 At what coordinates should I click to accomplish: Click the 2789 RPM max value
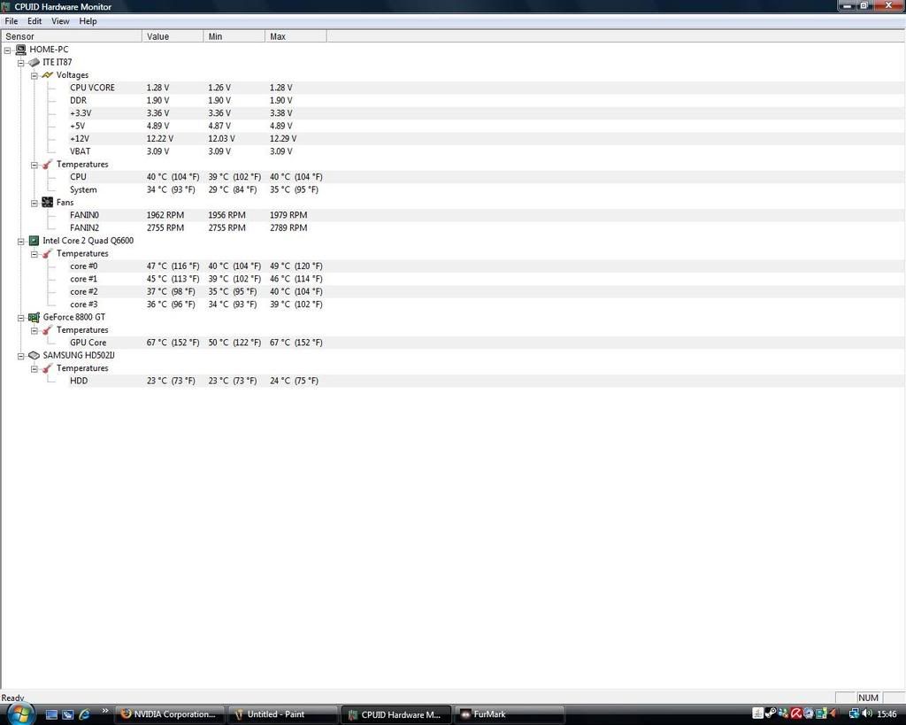pos(288,228)
